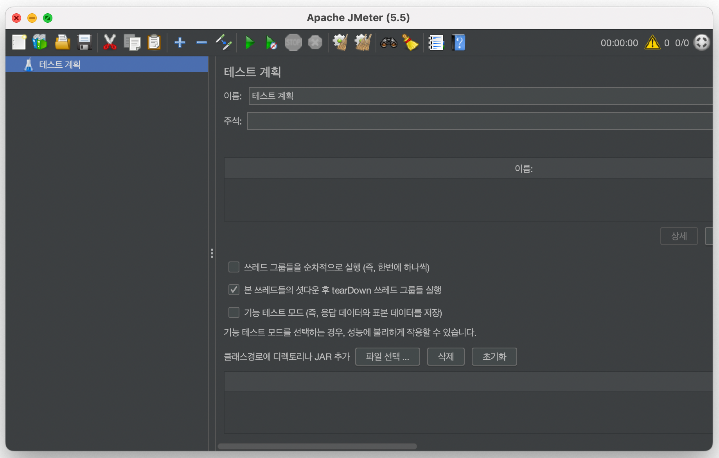Click the 0/0 active threads counter

(x=682, y=43)
